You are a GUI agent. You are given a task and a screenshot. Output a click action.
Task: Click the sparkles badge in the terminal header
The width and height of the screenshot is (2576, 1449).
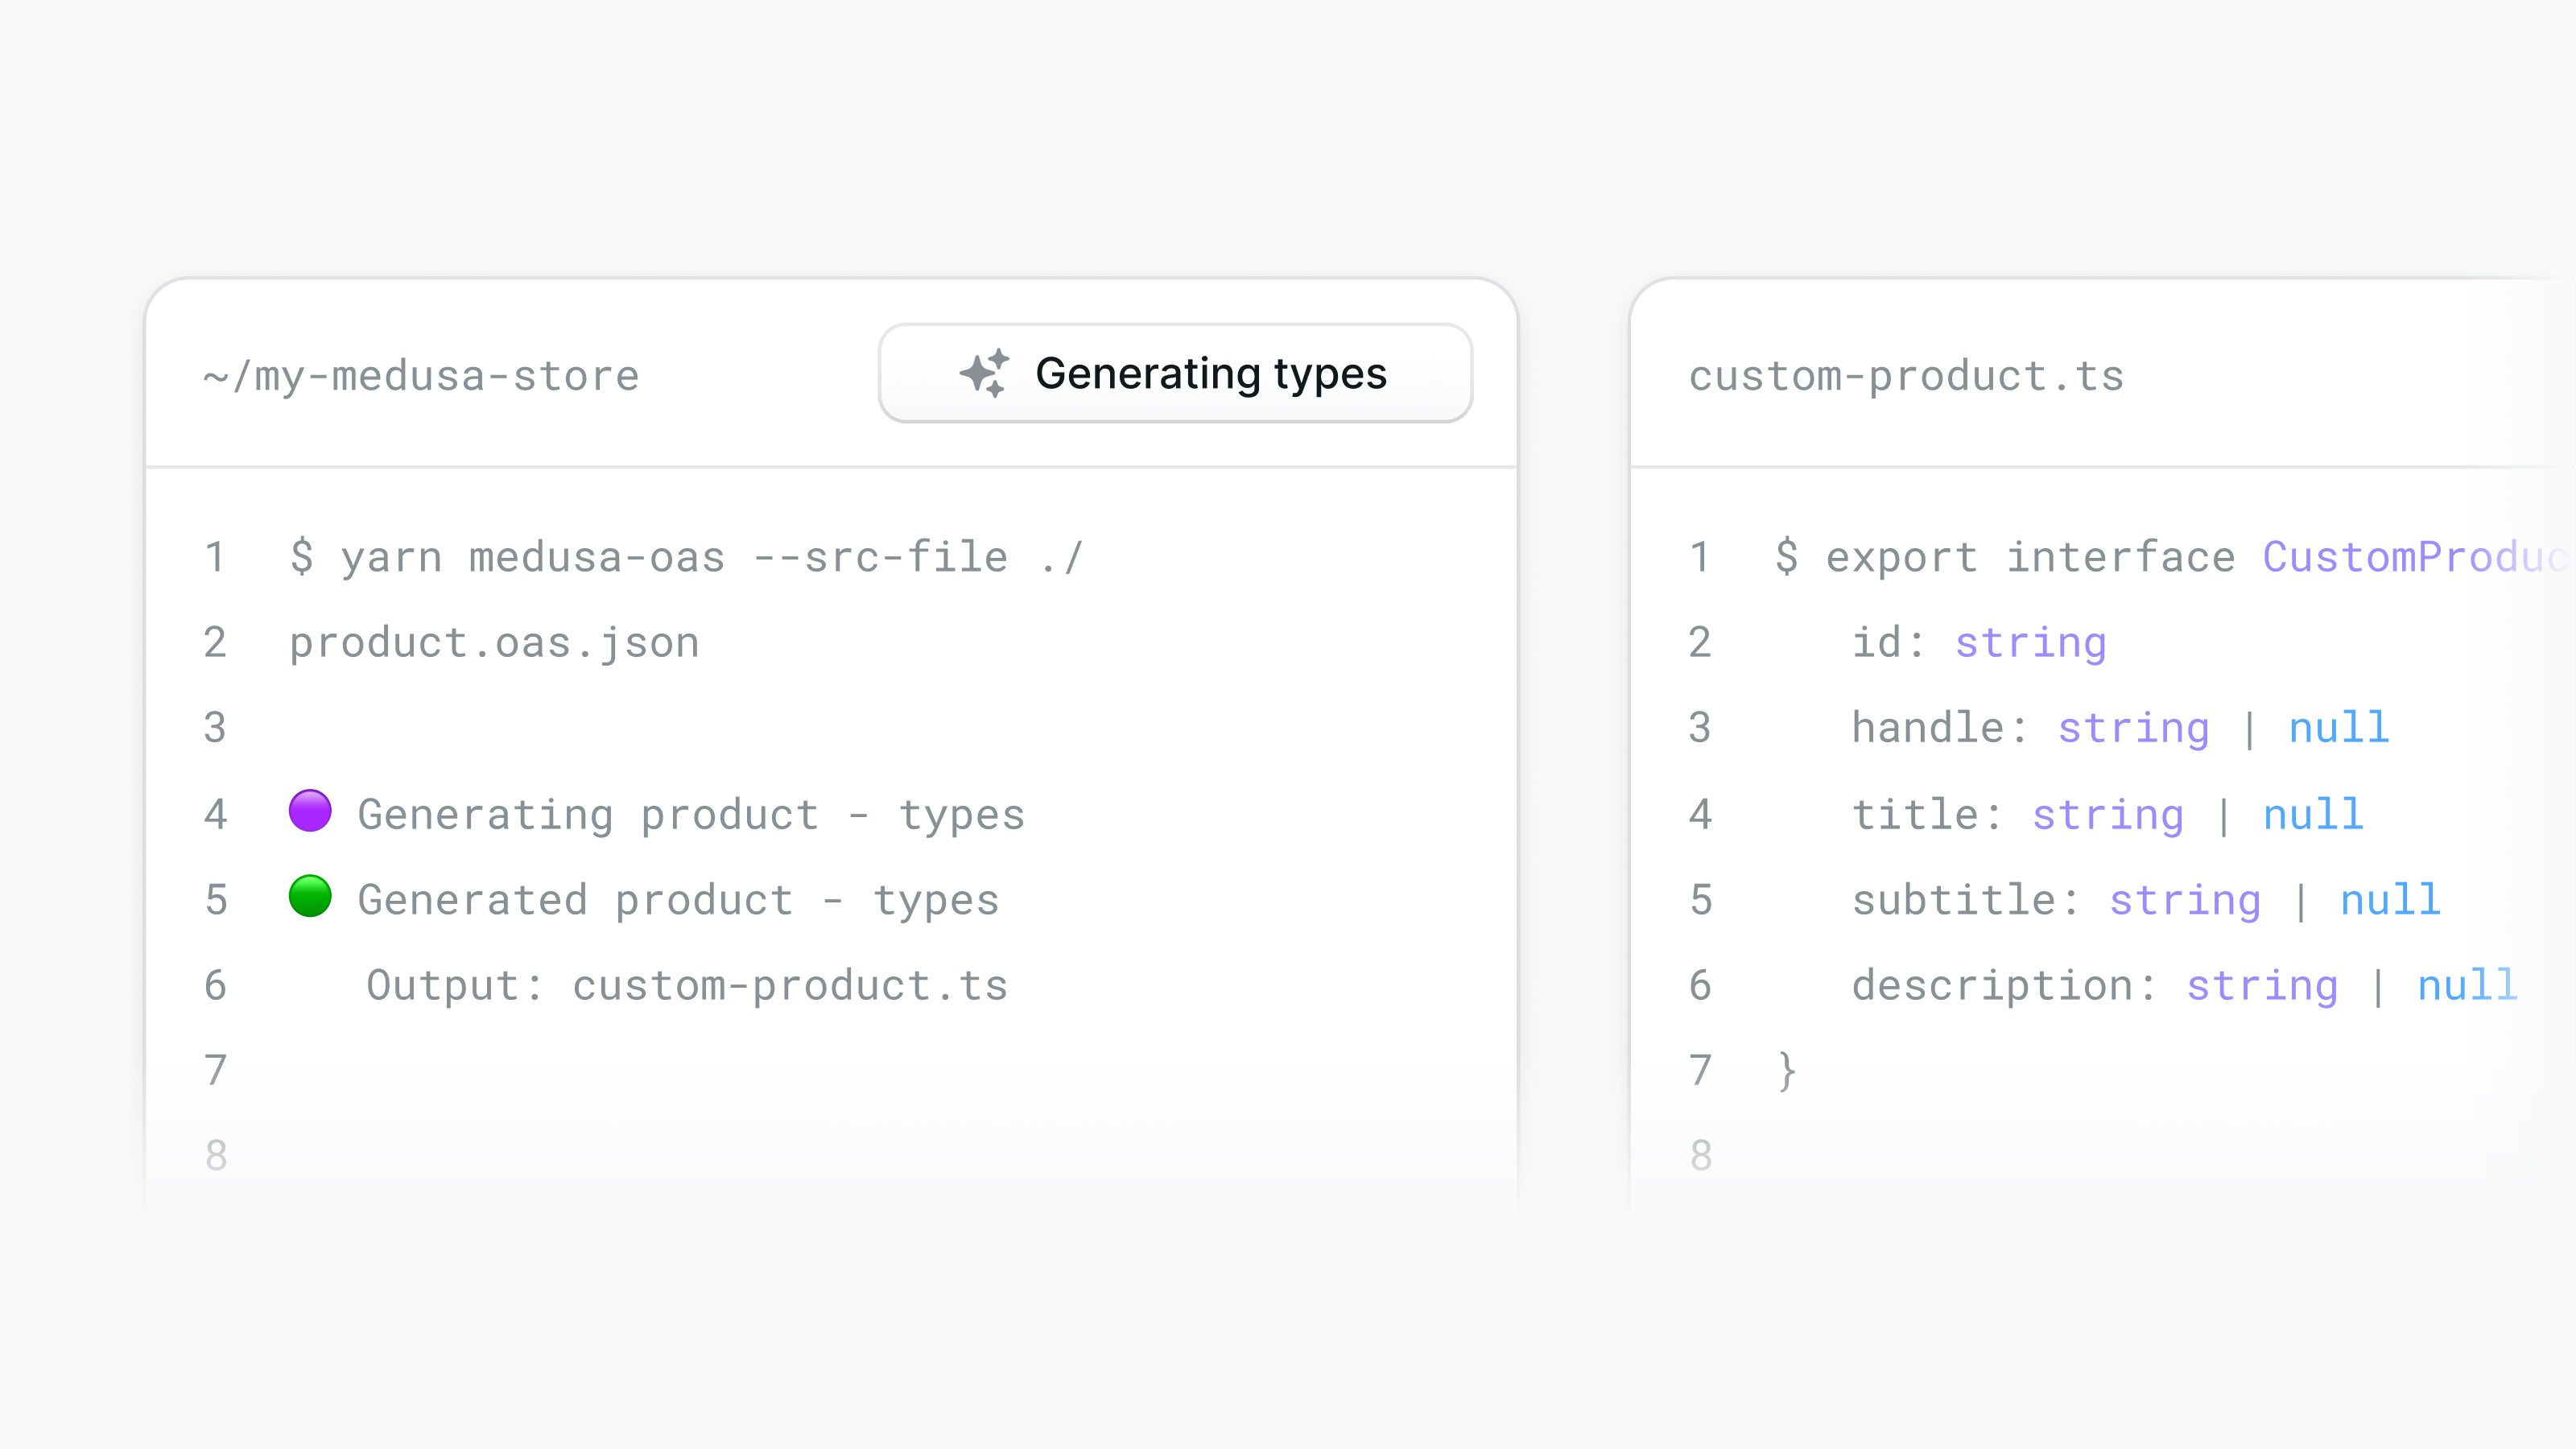(985, 374)
